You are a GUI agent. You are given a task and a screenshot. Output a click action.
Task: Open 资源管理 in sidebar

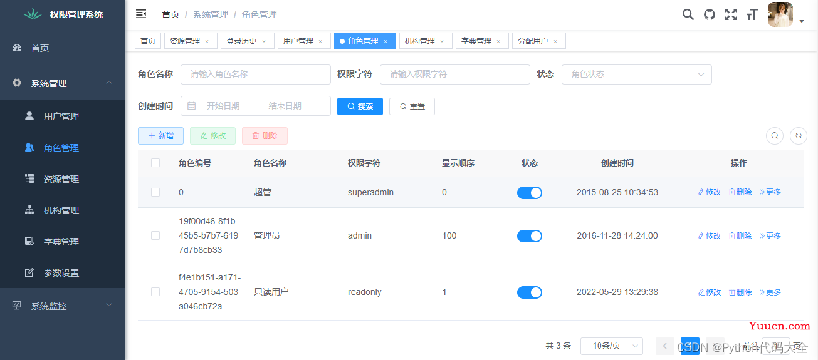63,179
